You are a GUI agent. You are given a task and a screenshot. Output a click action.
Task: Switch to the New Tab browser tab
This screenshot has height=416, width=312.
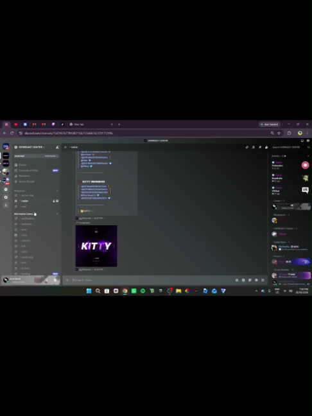point(91,125)
